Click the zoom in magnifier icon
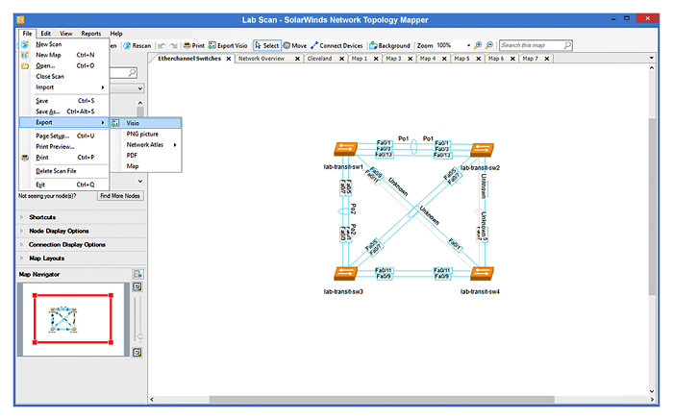Viewport: 673px width, 420px height. pyautogui.click(x=478, y=45)
